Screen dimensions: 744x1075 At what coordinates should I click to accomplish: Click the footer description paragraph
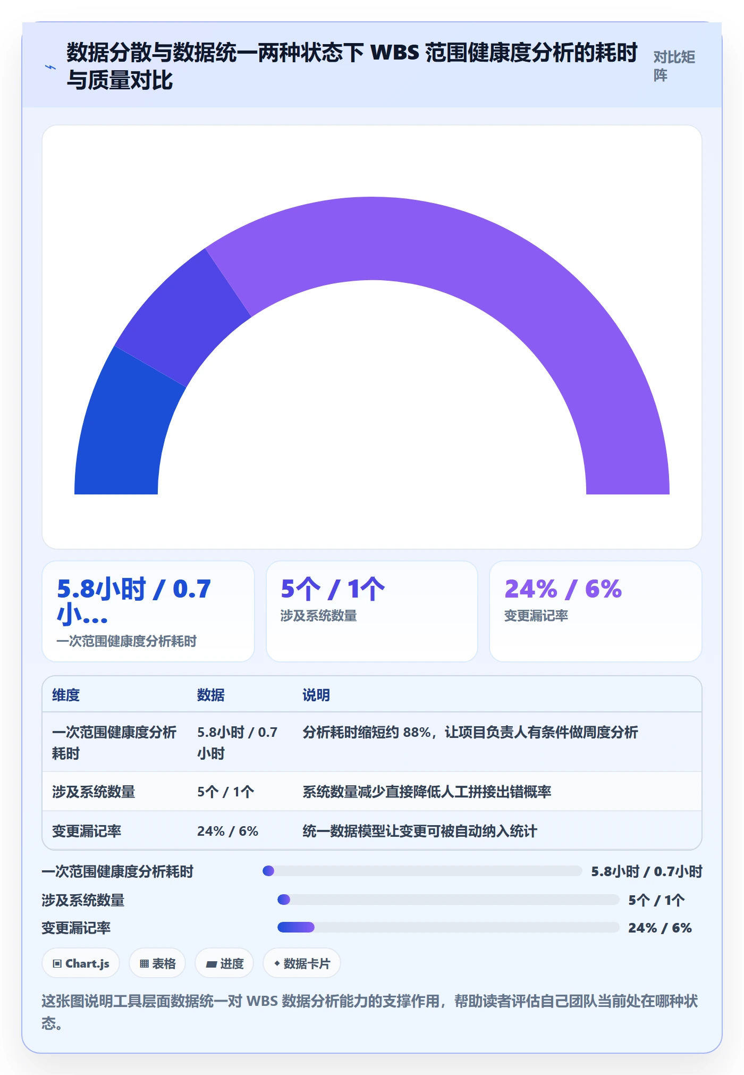[x=370, y=1012]
